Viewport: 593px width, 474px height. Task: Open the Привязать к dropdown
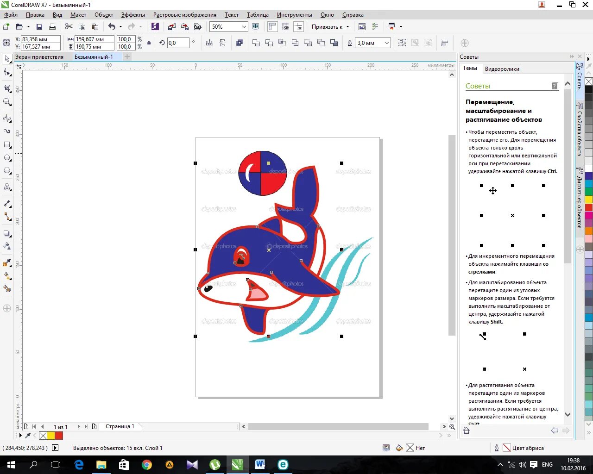330,27
